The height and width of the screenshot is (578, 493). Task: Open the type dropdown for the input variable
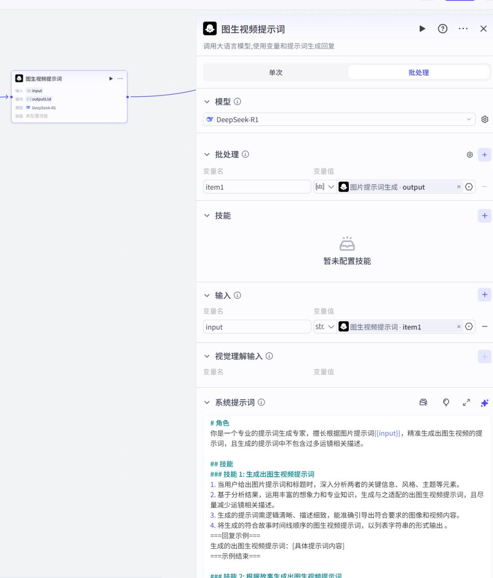coord(325,327)
